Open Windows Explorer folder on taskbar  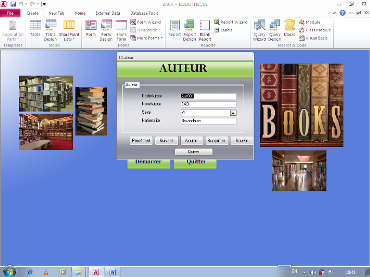pyautogui.click(x=78, y=272)
